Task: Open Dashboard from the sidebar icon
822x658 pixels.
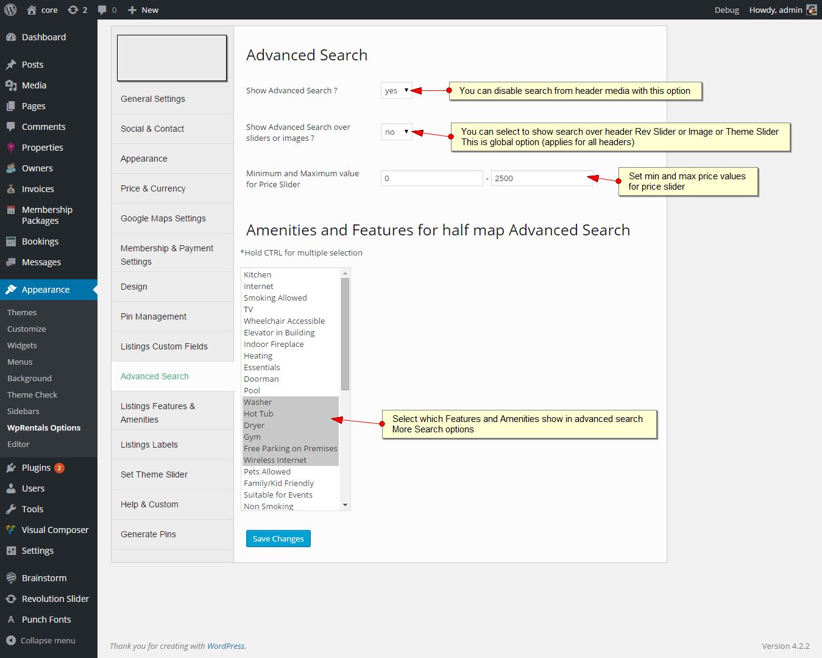Action: pos(11,37)
